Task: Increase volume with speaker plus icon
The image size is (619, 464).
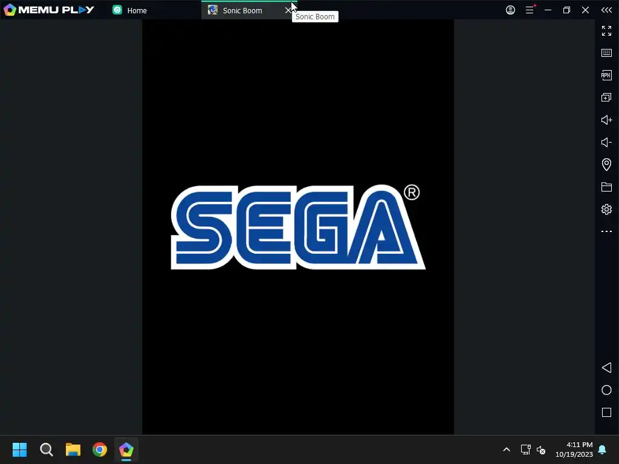Action: pyautogui.click(x=606, y=120)
